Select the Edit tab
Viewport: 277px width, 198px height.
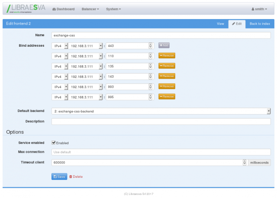click(237, 24)
